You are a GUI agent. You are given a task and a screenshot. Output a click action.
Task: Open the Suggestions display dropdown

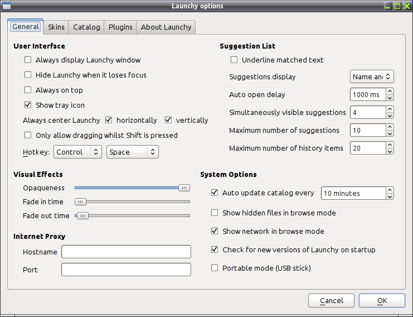pos(372,77)
